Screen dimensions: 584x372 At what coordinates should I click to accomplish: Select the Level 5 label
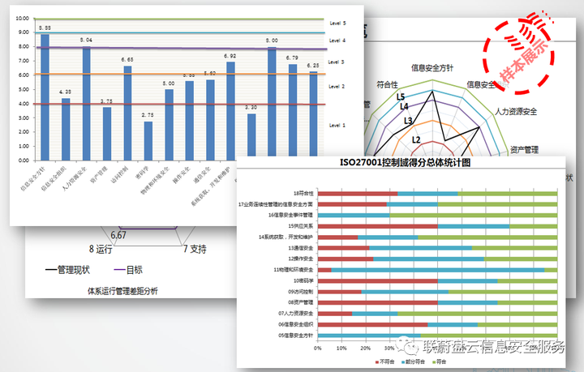[x=337, y=23]
